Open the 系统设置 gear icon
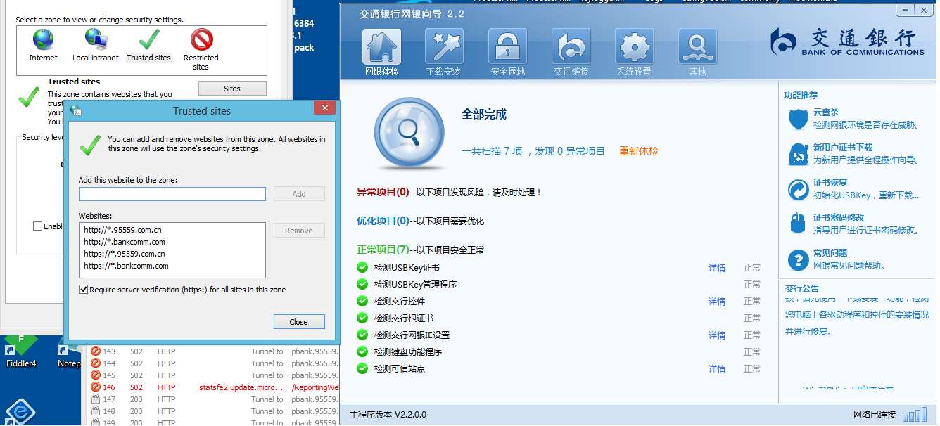The width and height of the screenshot is (940, 426). [634, 46]
